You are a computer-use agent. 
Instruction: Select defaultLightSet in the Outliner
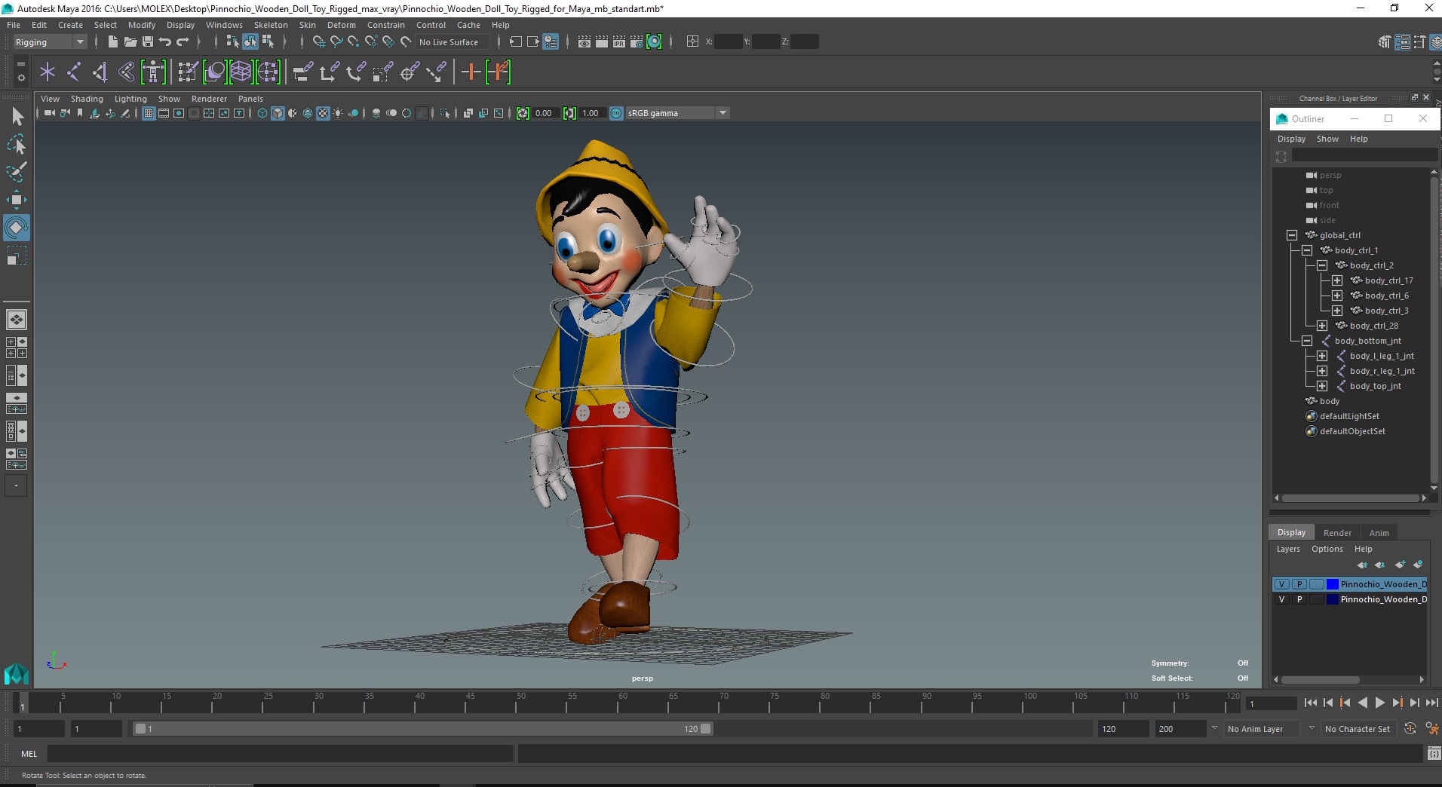1349,416
